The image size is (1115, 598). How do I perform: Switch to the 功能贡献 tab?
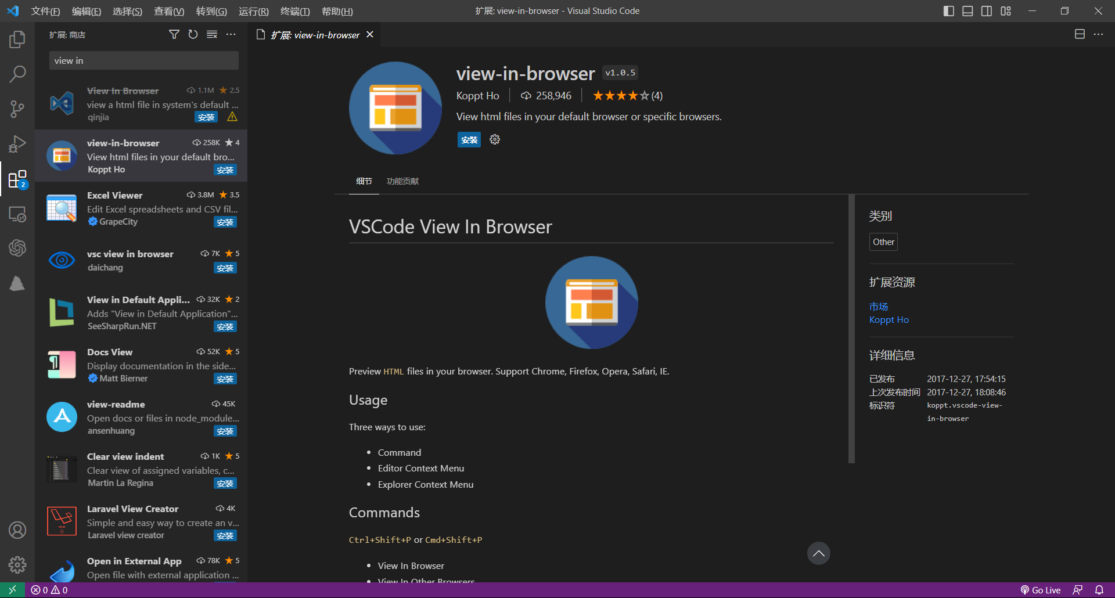402,181
